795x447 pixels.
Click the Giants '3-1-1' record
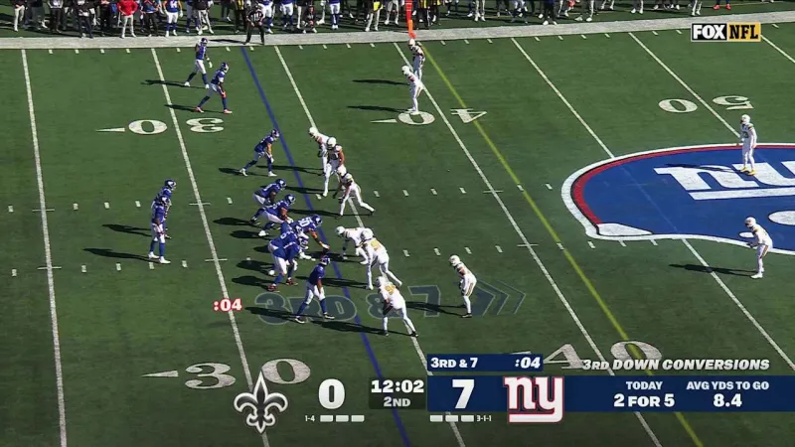point(483,418)
